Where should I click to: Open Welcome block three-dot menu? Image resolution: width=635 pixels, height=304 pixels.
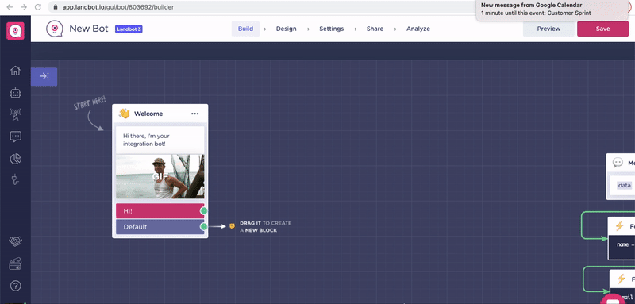click(x=194, y=114)
